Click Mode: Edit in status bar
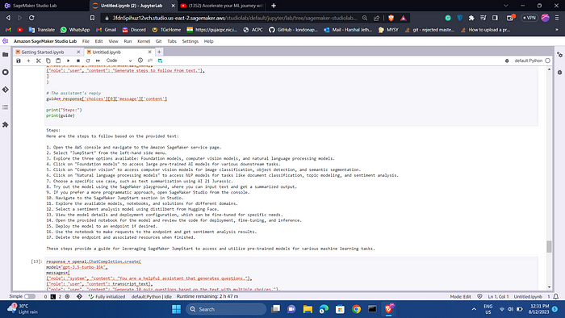Screen dimensions: 565x318 click(460, 297)
